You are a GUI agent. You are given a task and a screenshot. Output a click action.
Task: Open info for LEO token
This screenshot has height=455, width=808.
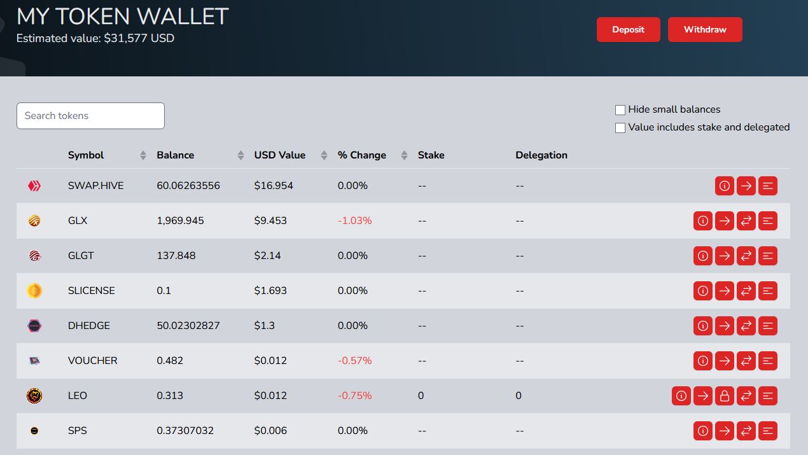point(681,396)
